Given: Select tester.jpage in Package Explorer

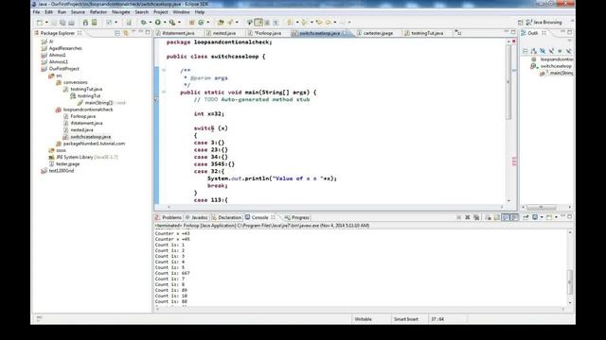Looking at the screenshot, I should click(67, 163).
